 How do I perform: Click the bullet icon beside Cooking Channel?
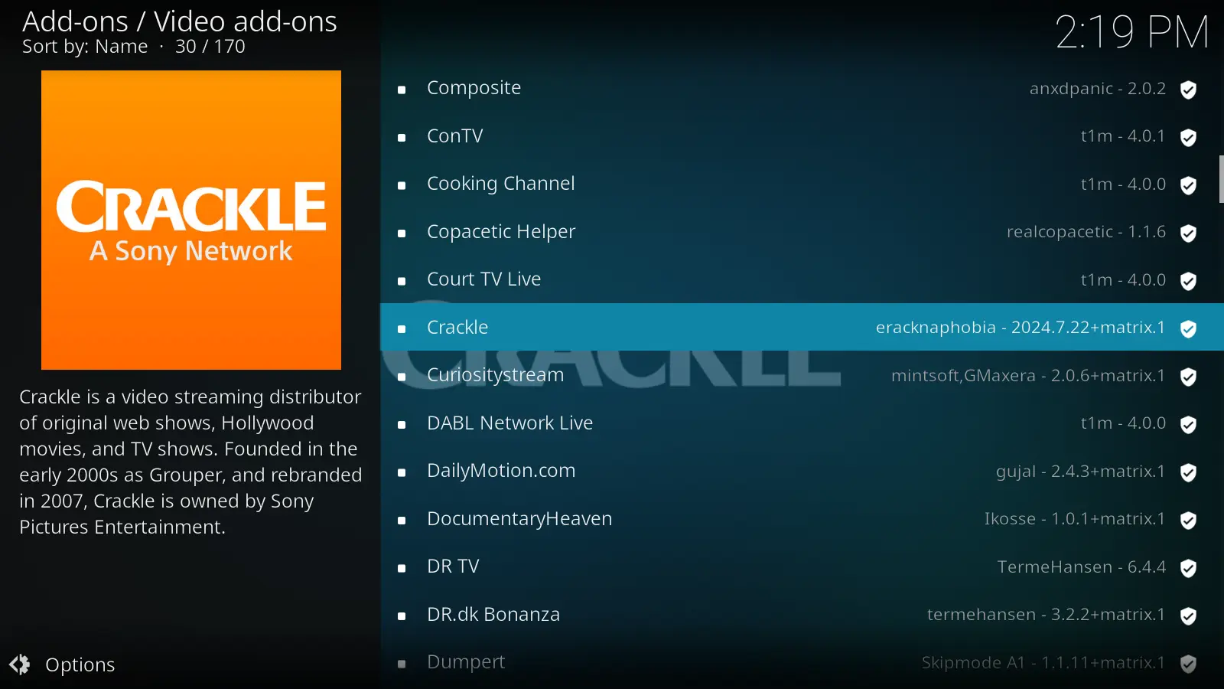(402, 185)
